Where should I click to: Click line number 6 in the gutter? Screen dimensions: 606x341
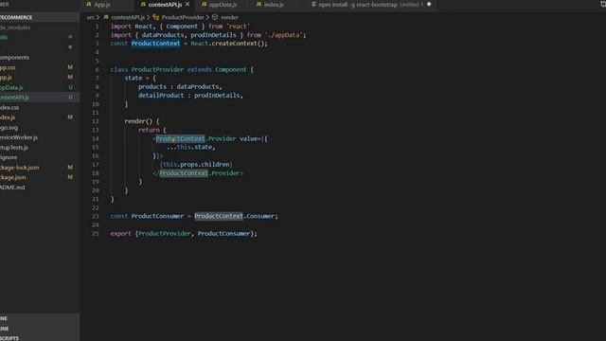(97, 69)
